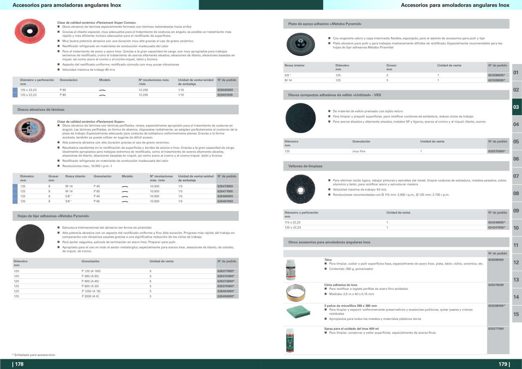Click the blue swatch in the P 60 12.200 row
Screen dimensions: 522x369
point(15,90)
